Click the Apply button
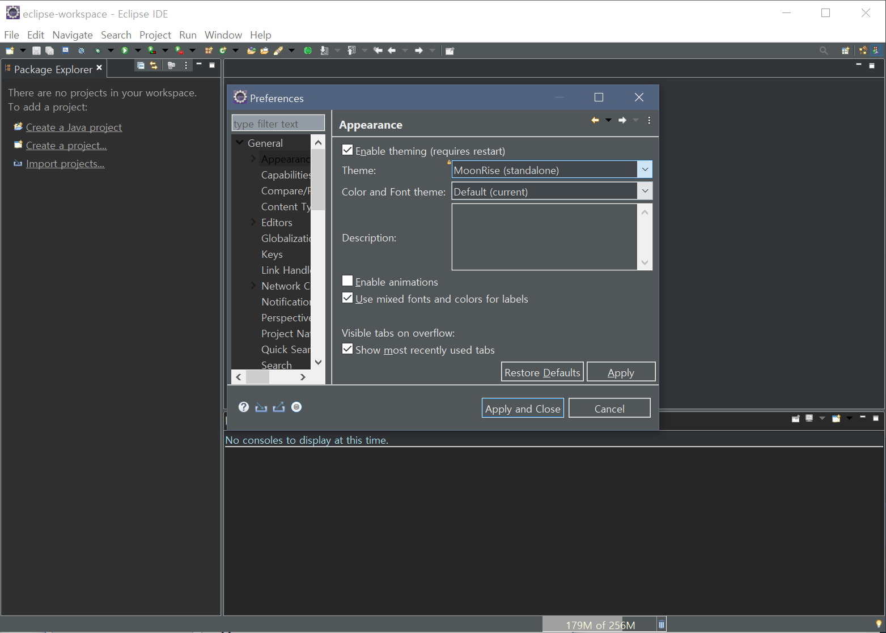This screenshot has width=886, height=633. [621, 372]
